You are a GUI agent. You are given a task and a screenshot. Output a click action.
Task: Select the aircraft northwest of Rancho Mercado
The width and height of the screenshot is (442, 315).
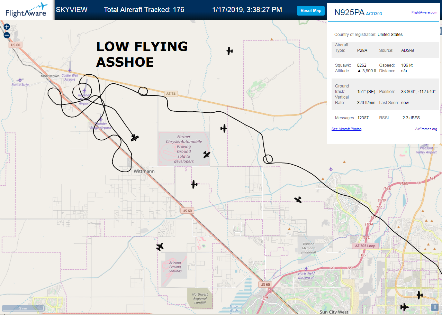[x=298, y=200]
